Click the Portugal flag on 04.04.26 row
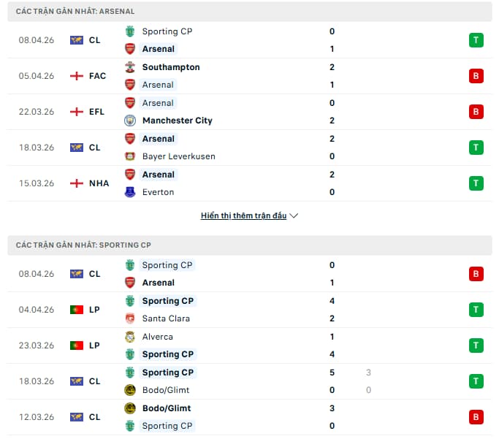The height and width of the screenshot is (439, 499). tap(77, 310)
